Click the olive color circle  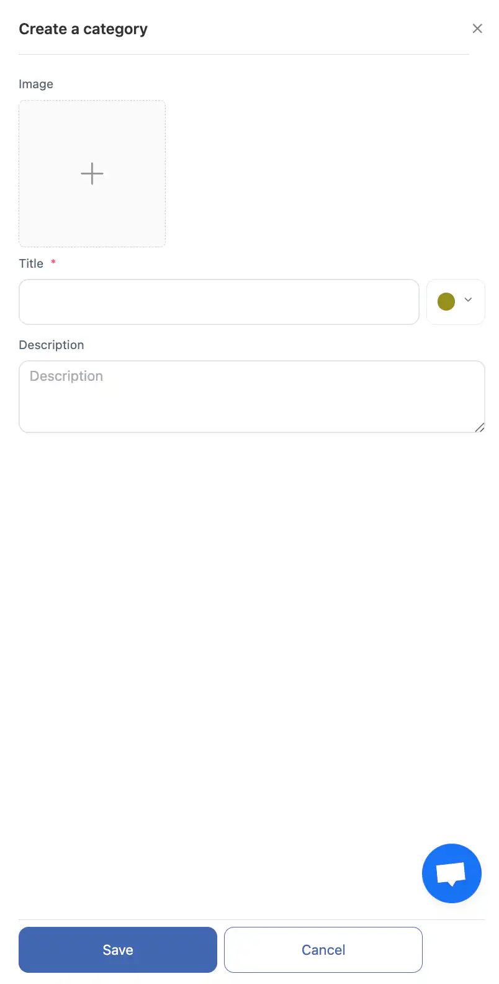(x=446, y=301)
